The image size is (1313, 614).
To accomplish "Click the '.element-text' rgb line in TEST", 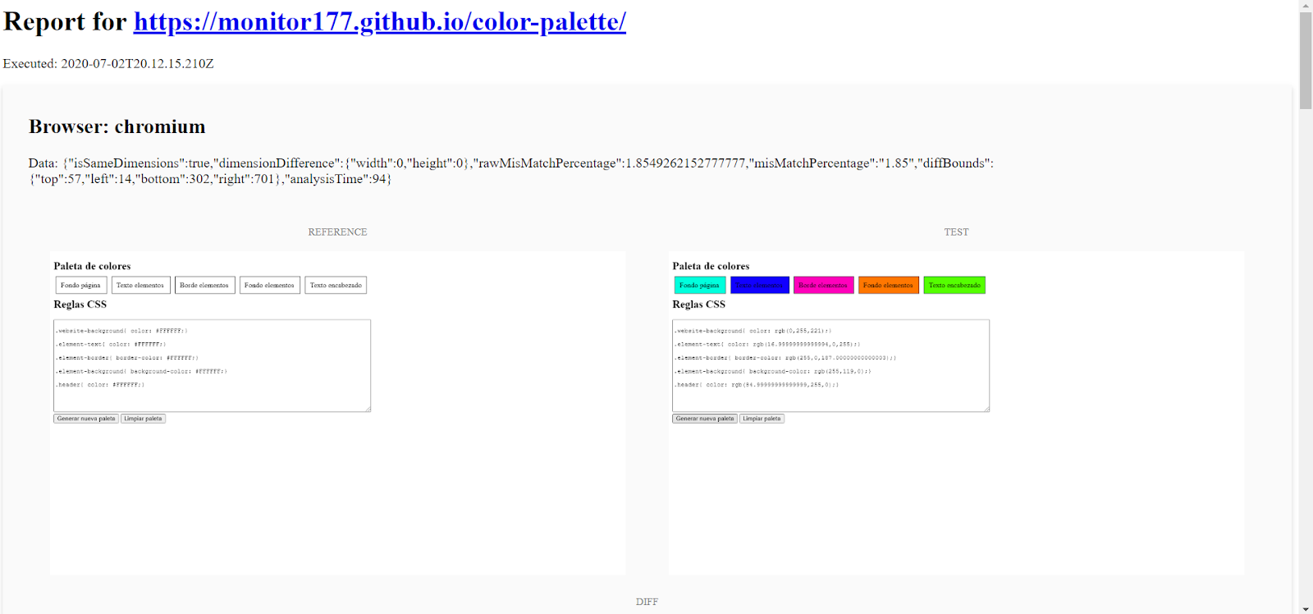I will (767, 344).
